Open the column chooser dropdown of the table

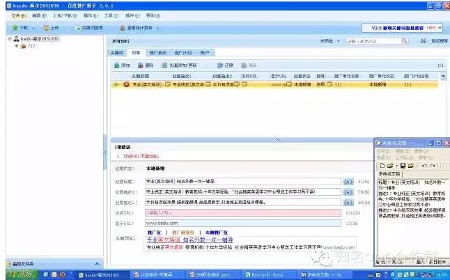coord(443,77)
